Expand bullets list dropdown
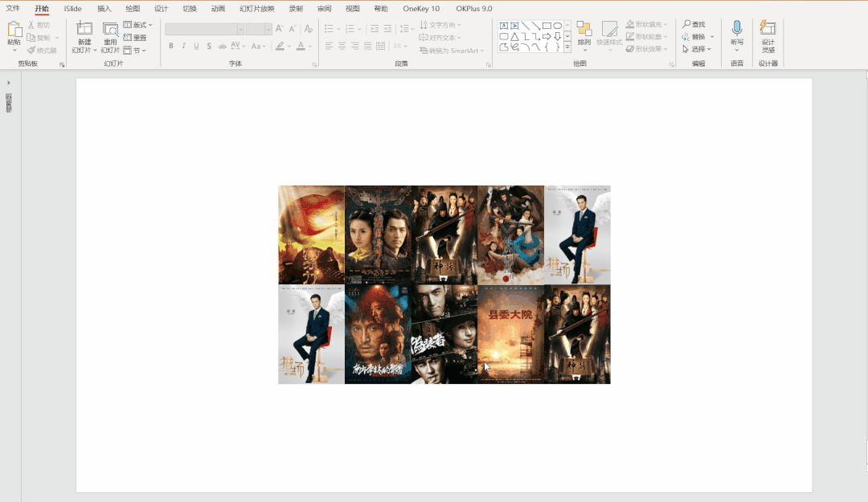This screenshot has width=868, height=502. [x=338, y=29]
